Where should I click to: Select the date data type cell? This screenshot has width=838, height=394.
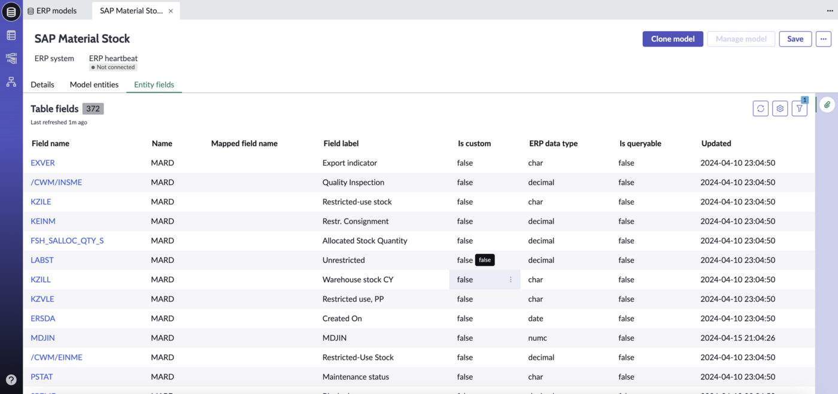pyautogui.click(x=536, y=319)
